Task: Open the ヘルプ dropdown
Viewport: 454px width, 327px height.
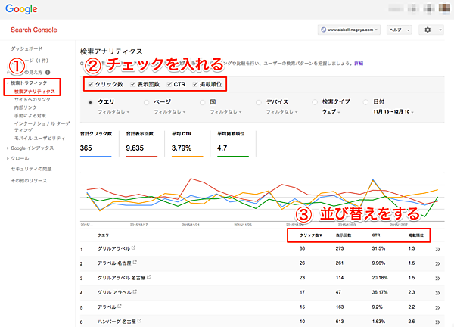Action: pyautogui.click(x=398, y=30)
